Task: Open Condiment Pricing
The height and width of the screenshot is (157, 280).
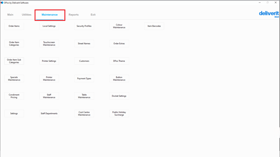Action: 14,96
